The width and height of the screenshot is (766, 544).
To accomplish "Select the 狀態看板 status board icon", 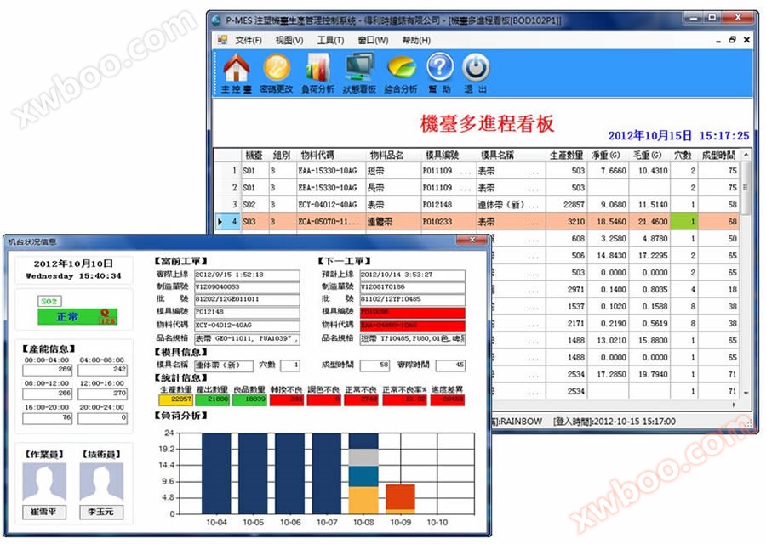I will point(359,68).
